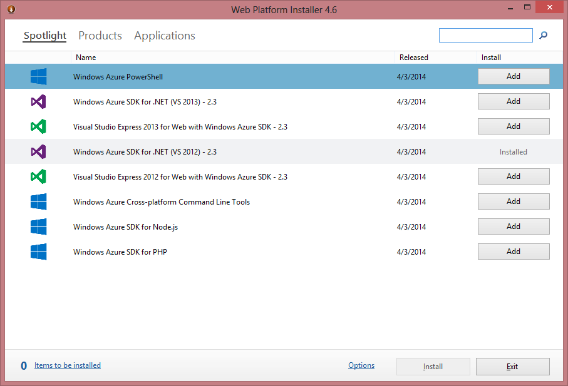This screenshot has width=568, height=386.
Task: Maximize the Web Platform Installer window
Action: click(527, 8)
